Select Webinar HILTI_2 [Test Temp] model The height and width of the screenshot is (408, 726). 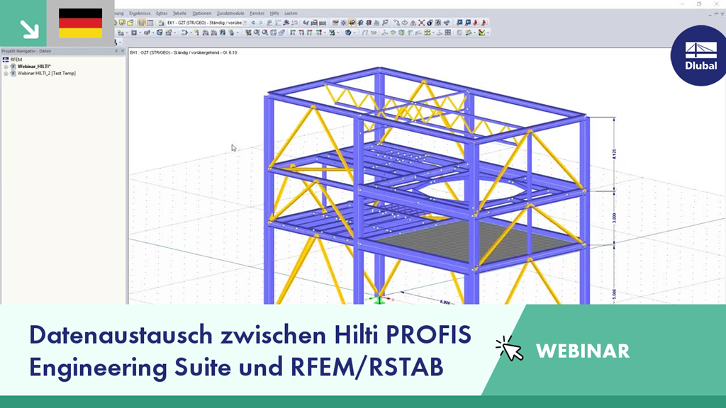pos(46,74)
